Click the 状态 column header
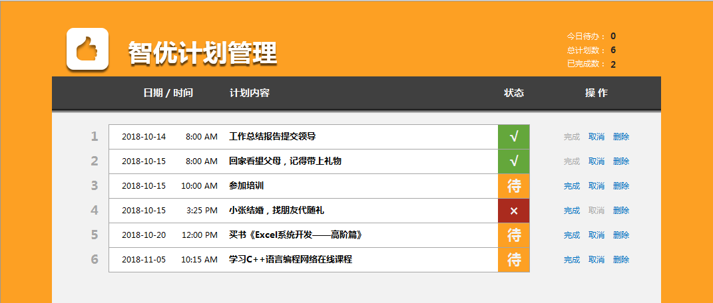 [514, 93]
